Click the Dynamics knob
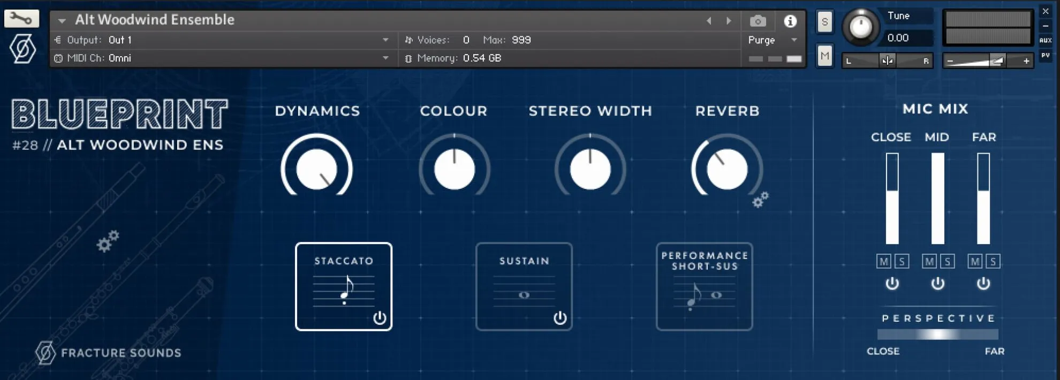The width and height of the screenshot is (1060, 380). tap(317, 169)
